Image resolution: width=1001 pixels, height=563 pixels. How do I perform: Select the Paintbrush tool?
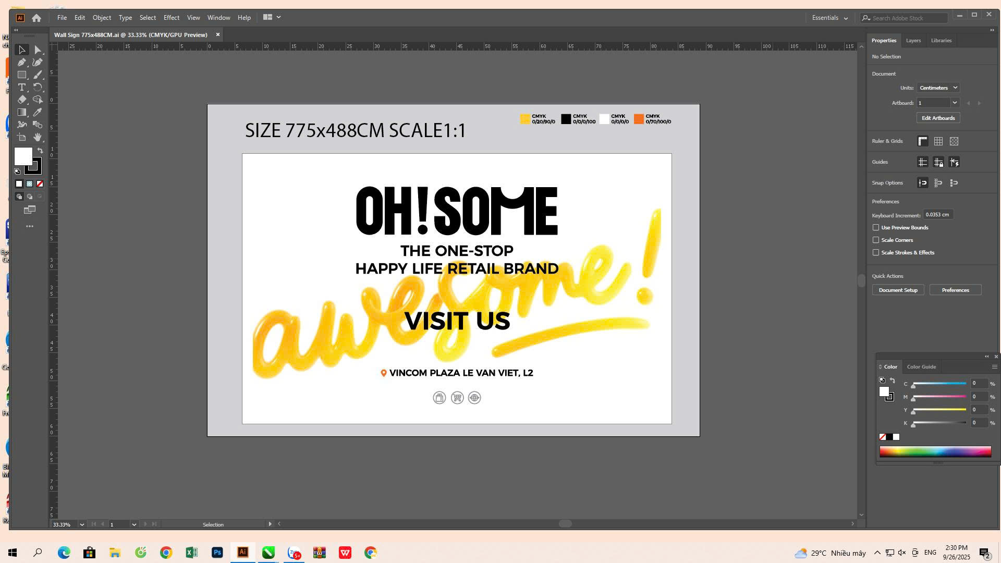[x=38, y=75]
